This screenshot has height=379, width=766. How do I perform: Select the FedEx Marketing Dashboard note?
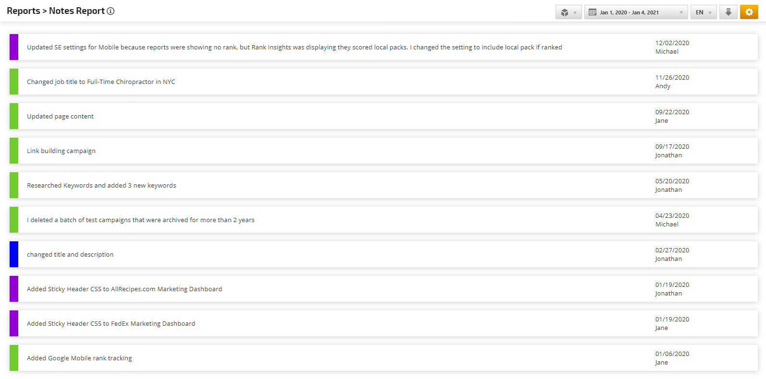[x=111, y=323]
